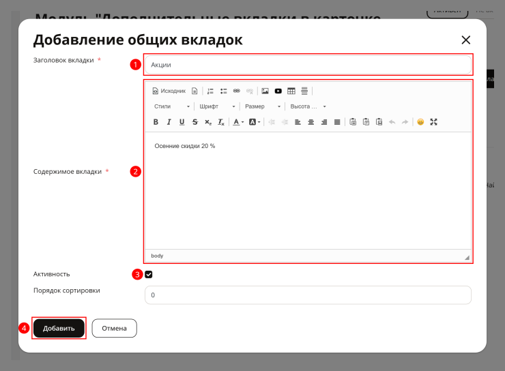Center align the text

coord(311,122)
